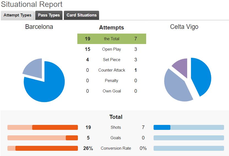Click the green 'the Total' attempts row
Image resolution: width=229 pixels, height=156 pixels.
coord(112,39)
